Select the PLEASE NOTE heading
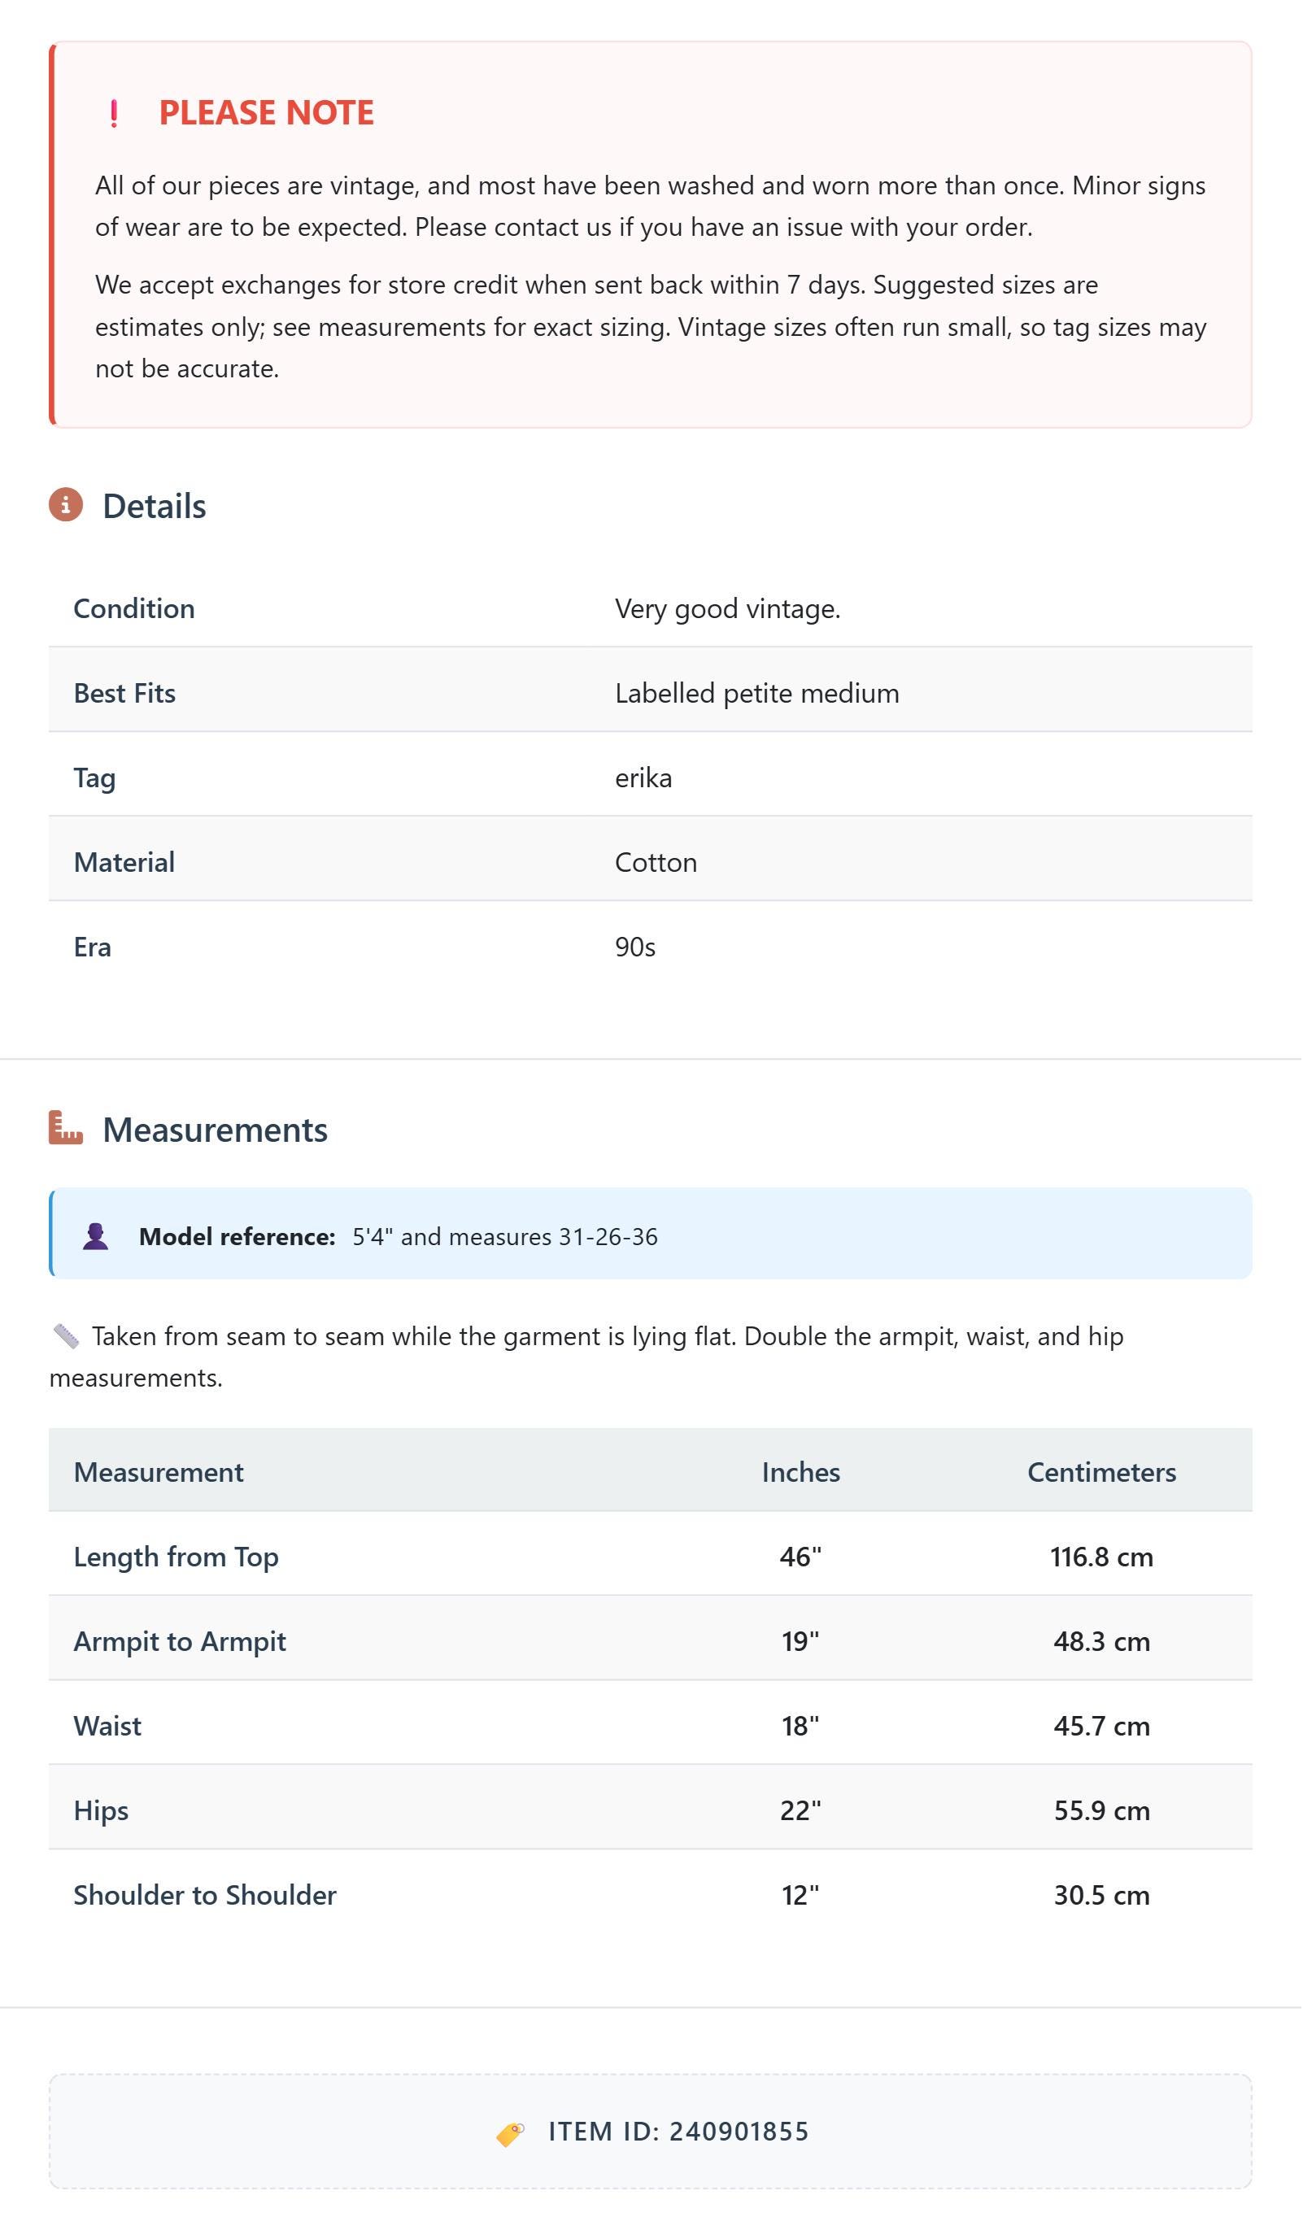This screenshot has height=2230, width=1303. coord(267,113)
